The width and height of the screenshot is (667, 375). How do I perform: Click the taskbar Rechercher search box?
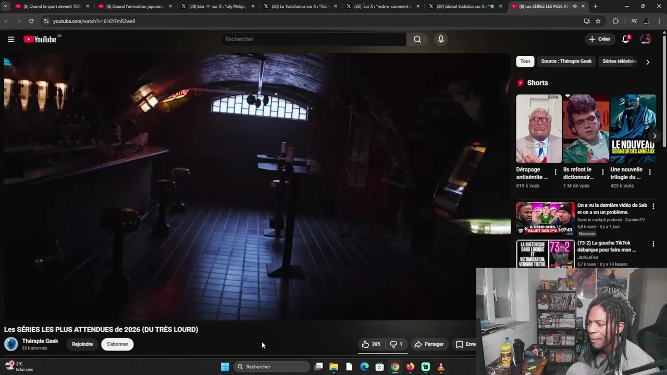click(x=272, y=367)
